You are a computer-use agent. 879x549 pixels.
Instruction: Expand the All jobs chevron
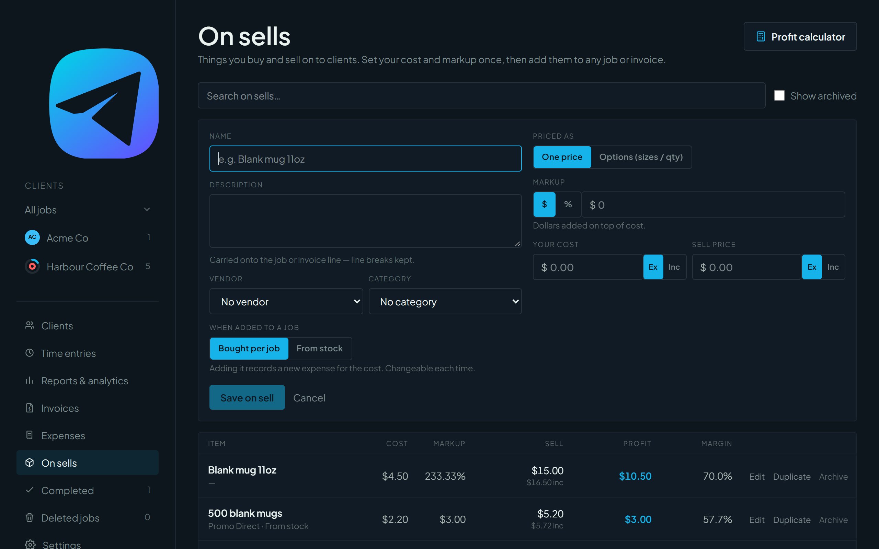pyautogui.click(x=147, y=210)
